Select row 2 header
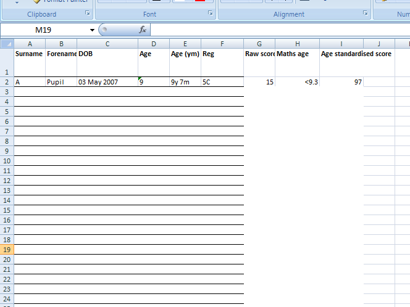 coord(7,82)
